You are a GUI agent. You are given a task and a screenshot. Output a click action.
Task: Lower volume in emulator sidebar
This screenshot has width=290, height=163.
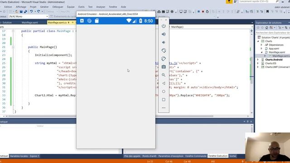click(x=164, y=42)
